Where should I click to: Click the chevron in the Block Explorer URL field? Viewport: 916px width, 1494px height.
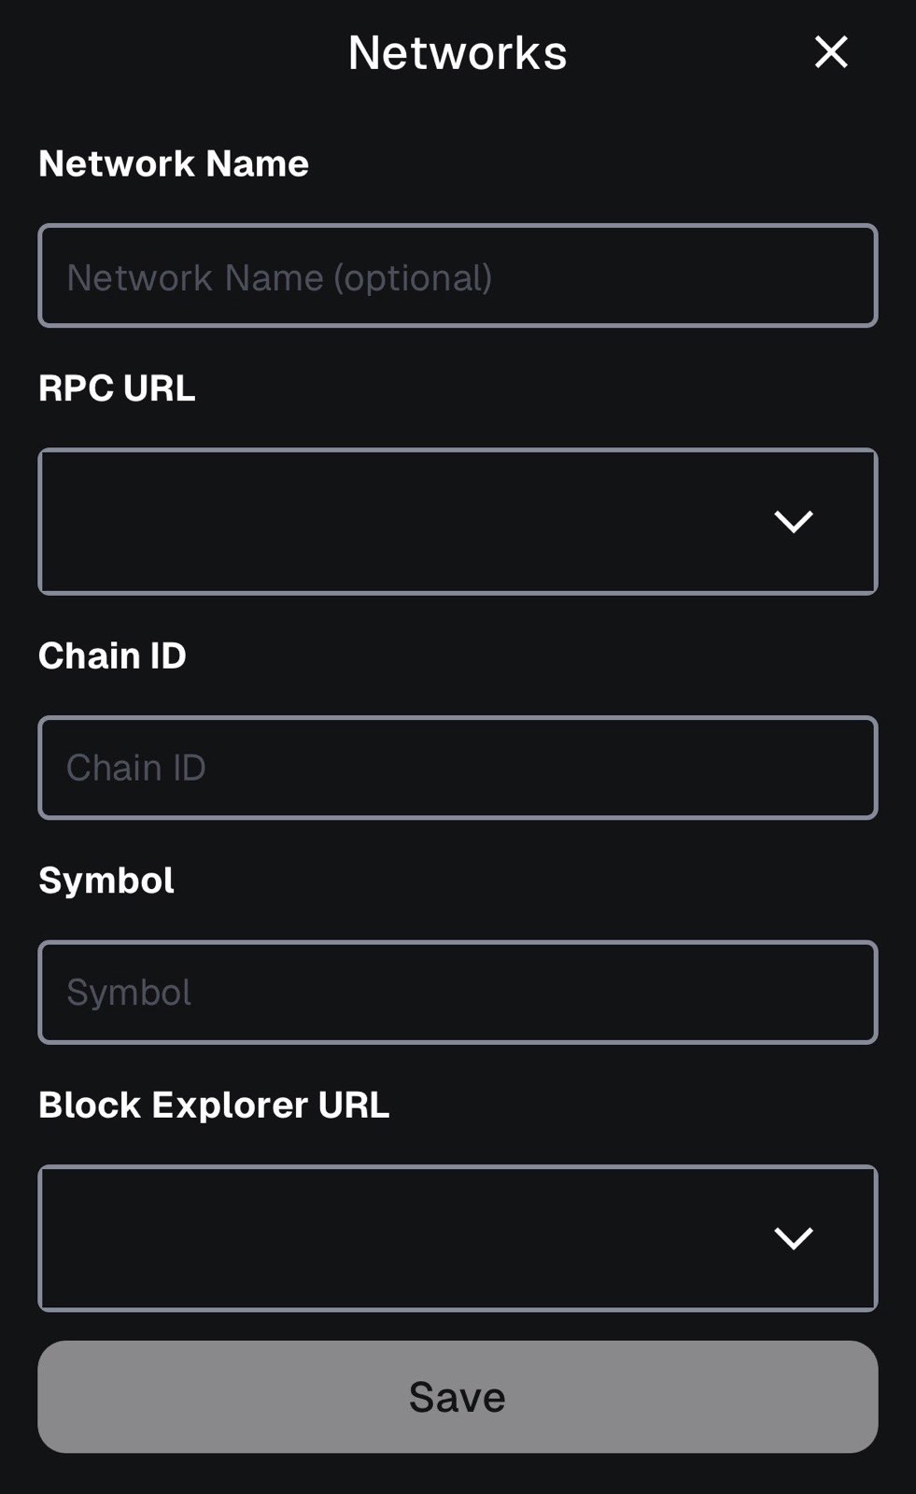coord(795,1239)
